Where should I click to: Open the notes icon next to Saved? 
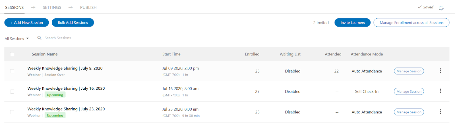(441, 8)
